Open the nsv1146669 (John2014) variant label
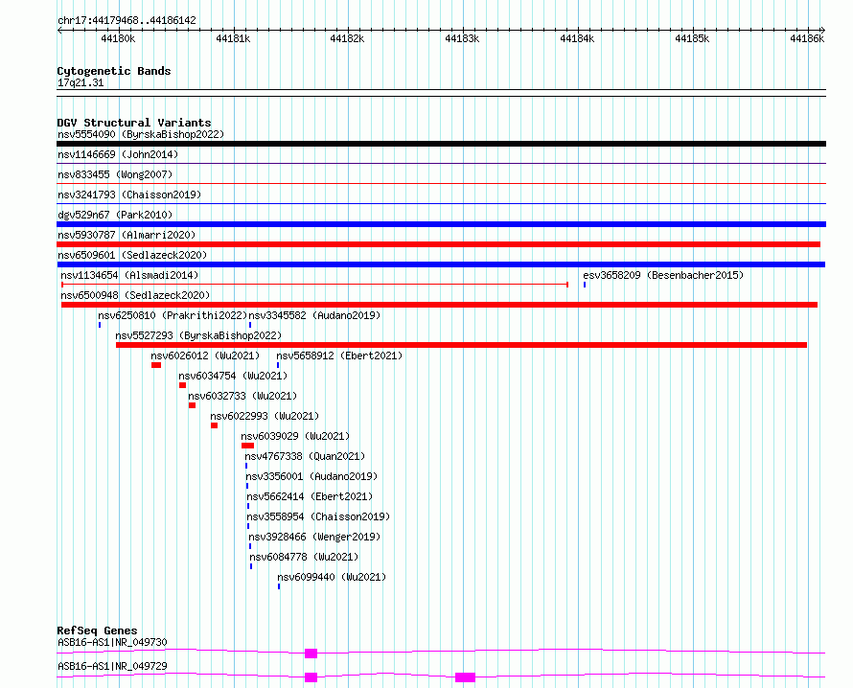This screenshot has width=853, height=688. pyautogui.click(x=118, y=154)
